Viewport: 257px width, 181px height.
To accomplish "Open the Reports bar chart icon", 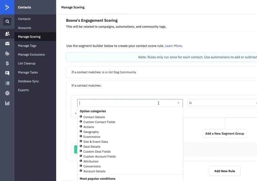I will pyautogui.click(x=7, y=103).
